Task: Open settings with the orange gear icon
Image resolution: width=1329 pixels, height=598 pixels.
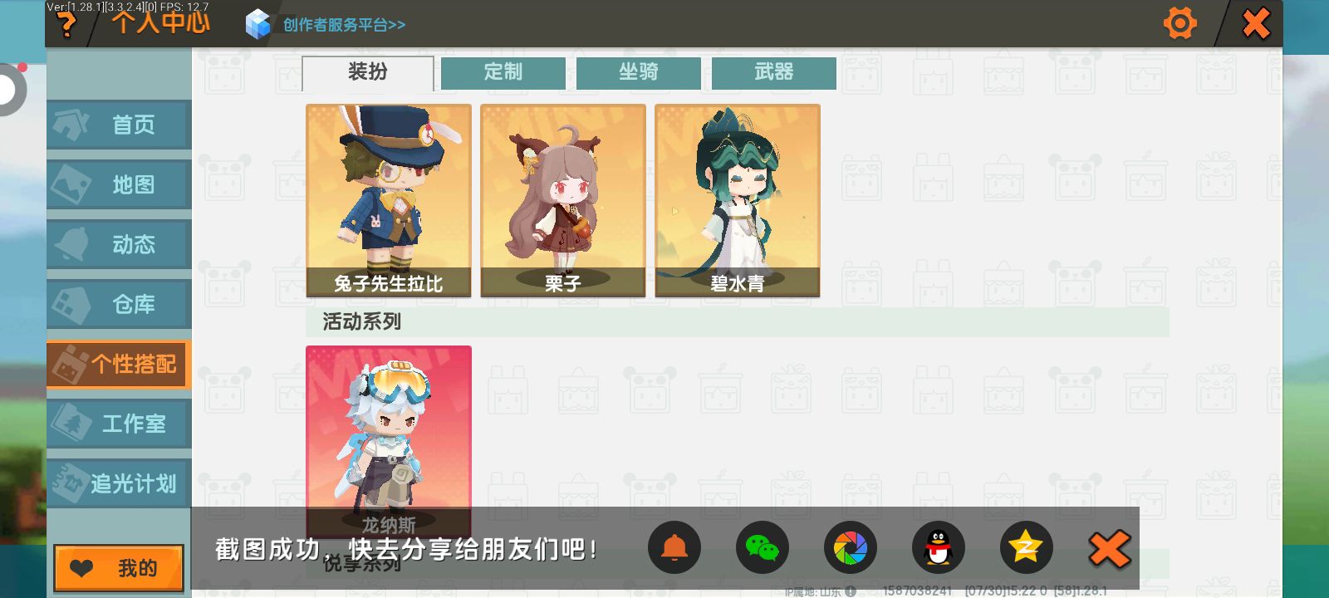Action: coord(1179,23)
